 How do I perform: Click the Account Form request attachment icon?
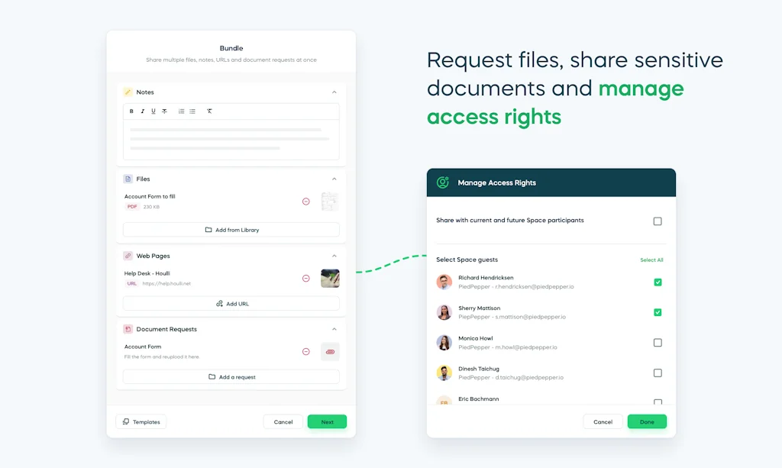[330, 352]
